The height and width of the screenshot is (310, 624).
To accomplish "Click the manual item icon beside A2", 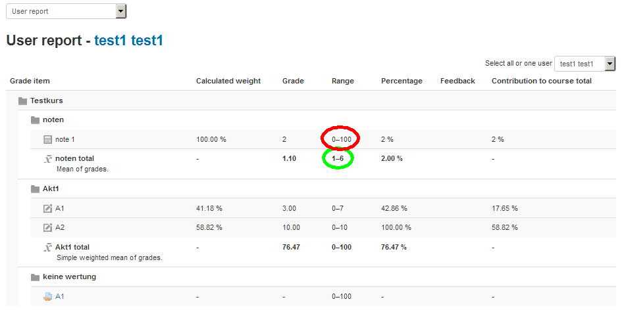I will click(x=48, y=228).
